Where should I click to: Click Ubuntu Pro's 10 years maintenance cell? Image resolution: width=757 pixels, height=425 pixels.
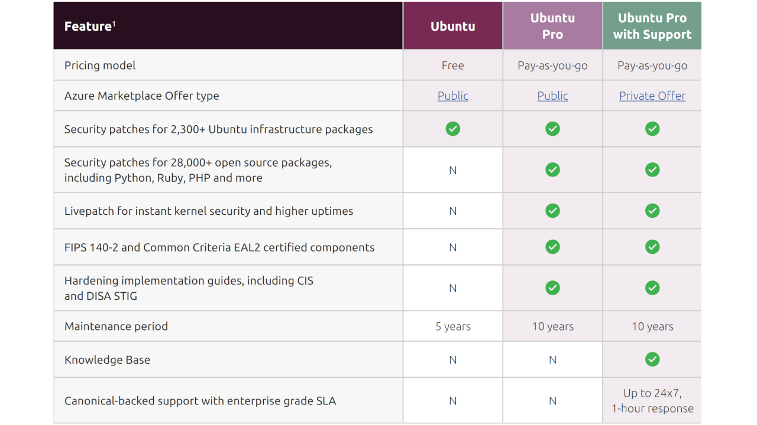(x=552, y=326)
